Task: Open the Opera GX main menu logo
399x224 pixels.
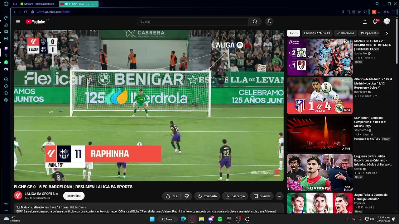Action: (x=6, y=4)
